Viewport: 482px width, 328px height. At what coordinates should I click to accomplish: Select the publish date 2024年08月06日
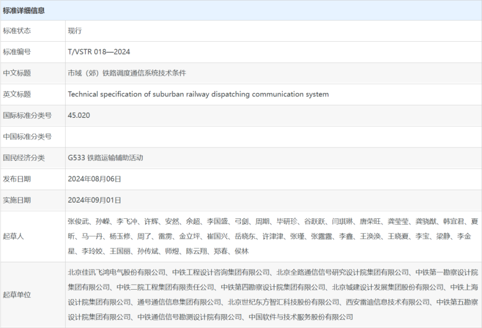(95, 179)
